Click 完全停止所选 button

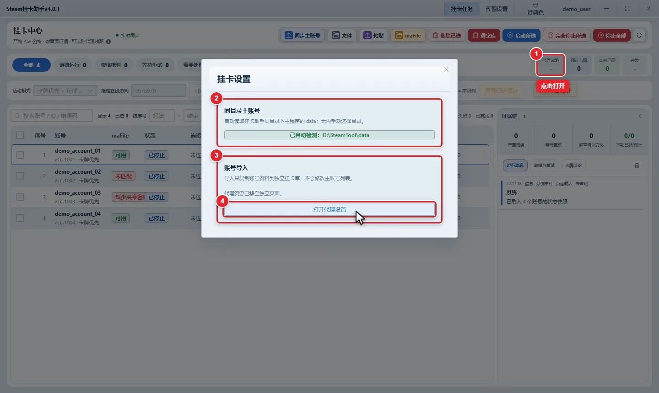tap(567, 35)
